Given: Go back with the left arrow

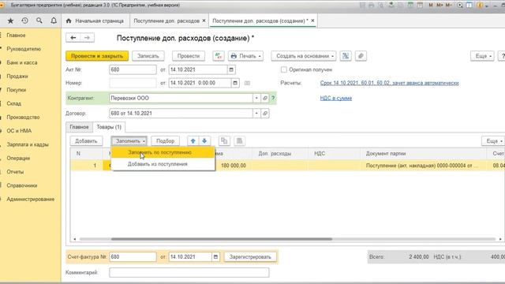Looking at the screenshot, I should tap(73, 38).
